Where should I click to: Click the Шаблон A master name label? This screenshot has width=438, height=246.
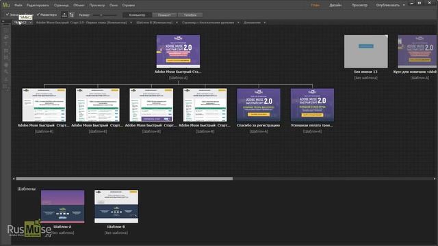[x=62, y=227]
